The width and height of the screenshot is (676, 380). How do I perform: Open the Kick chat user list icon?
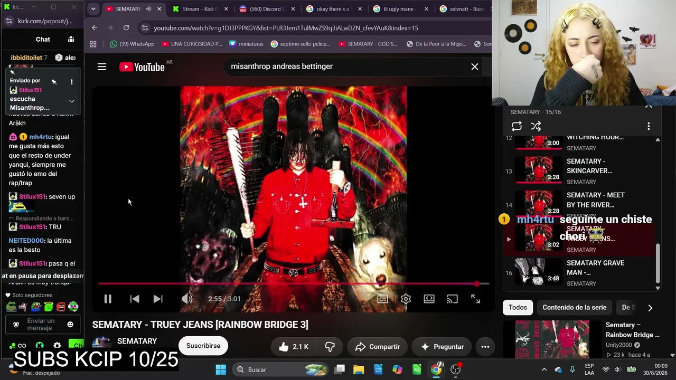[x=71, y=39]
